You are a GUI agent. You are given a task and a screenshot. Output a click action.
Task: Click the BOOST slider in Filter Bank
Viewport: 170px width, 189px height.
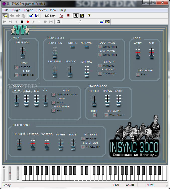coord(73,145)
